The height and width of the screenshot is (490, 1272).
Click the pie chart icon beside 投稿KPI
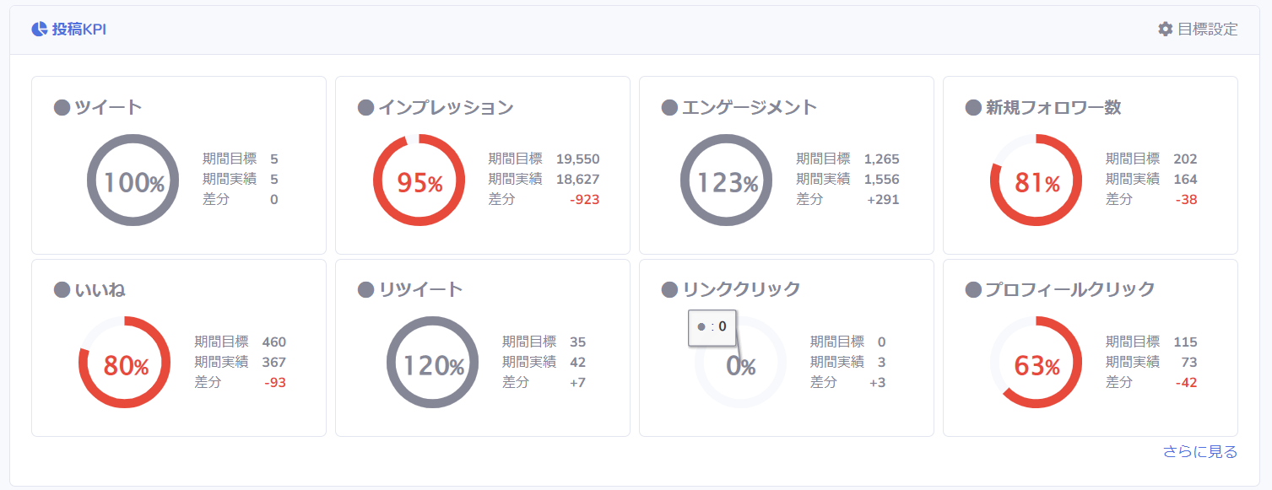click(x=39, y=30)
